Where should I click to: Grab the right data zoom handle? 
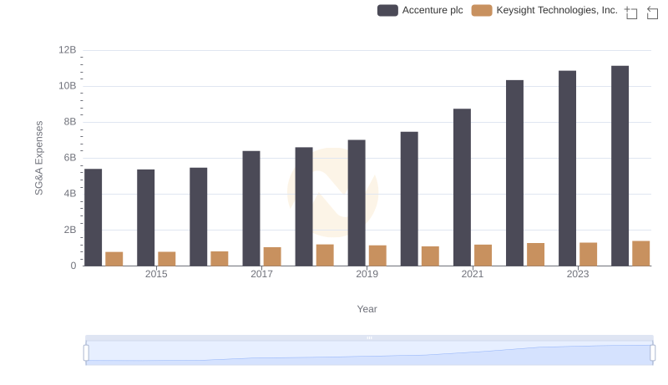pos(652,353)
